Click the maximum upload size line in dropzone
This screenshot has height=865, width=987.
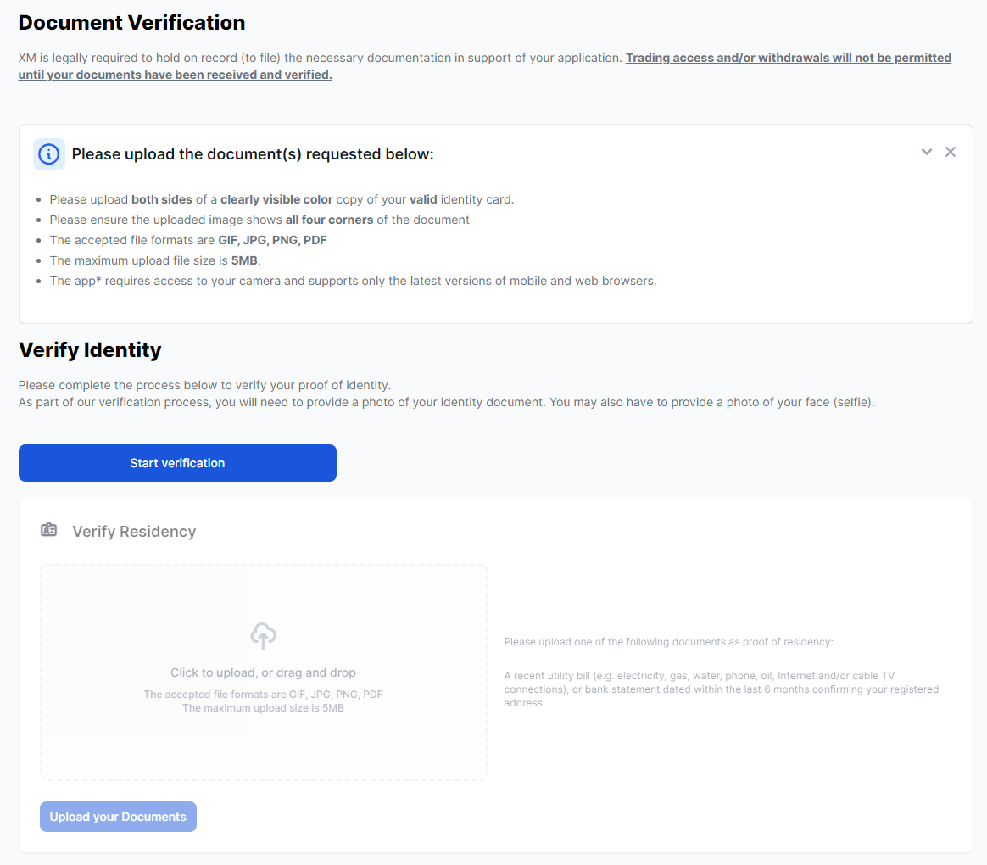point(263,708)
